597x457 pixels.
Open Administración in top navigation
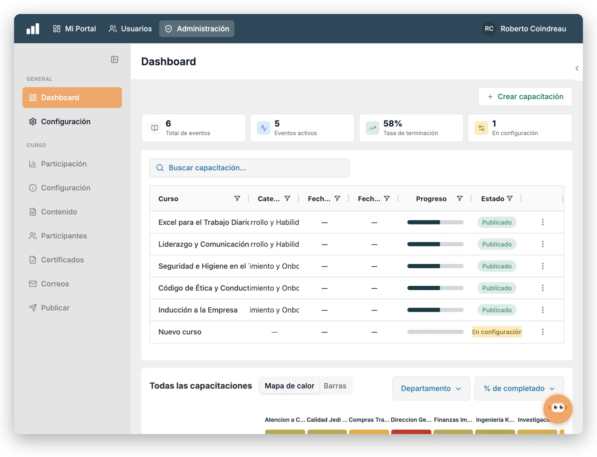[x=197, y=29]
